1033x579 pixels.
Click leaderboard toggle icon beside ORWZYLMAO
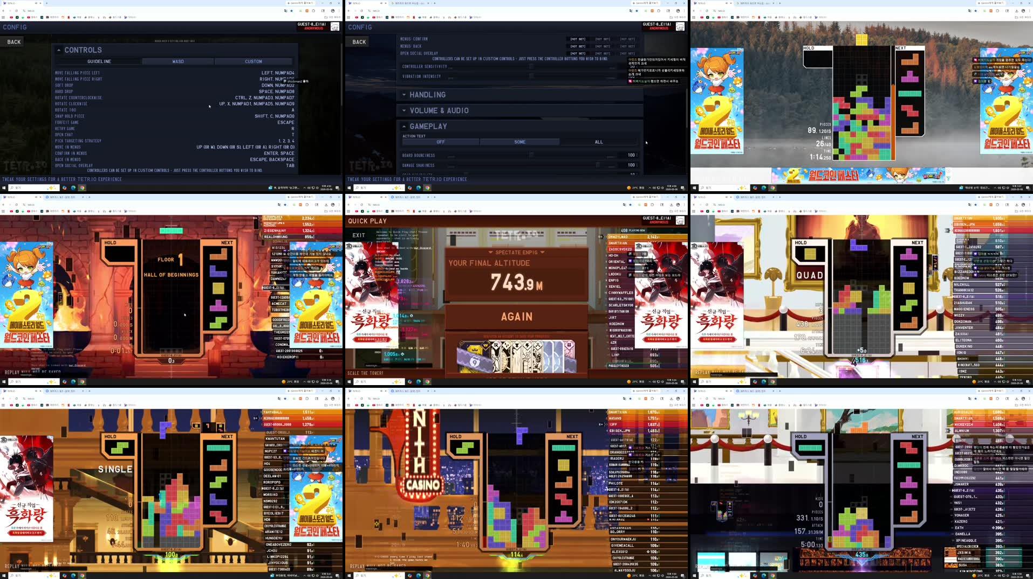[x=601, y=237]
